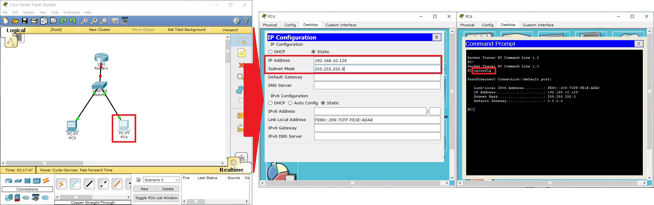Select WAN Emulation cloud category icon

[x=26, y=198]
